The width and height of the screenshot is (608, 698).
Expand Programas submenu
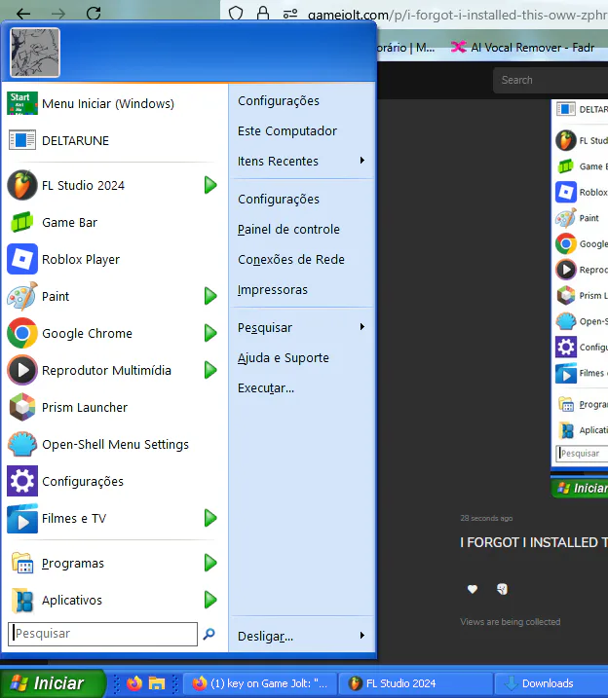pos(210,563)
